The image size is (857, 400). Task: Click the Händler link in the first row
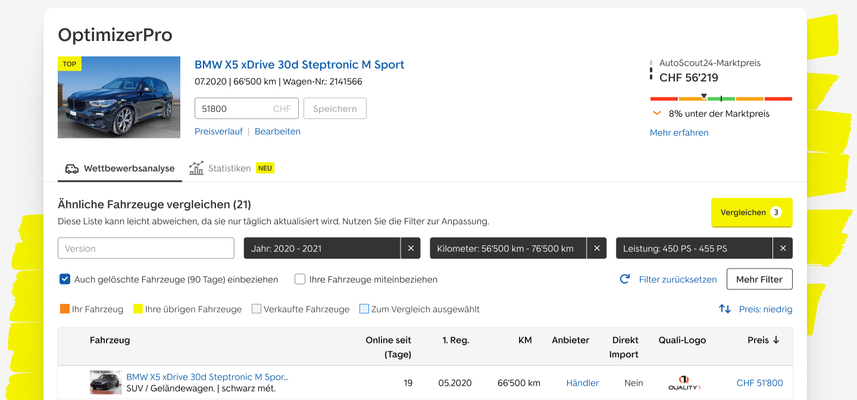pyautogui.click(x=583, y=383)
